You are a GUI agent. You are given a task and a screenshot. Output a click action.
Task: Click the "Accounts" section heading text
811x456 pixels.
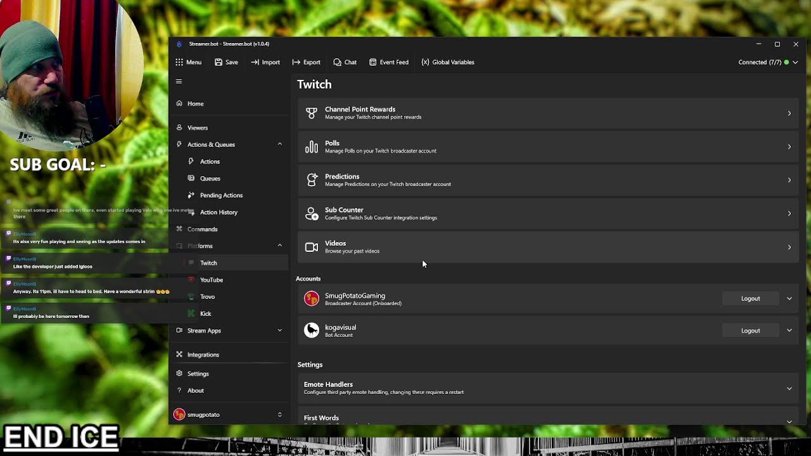click(308, 279)
